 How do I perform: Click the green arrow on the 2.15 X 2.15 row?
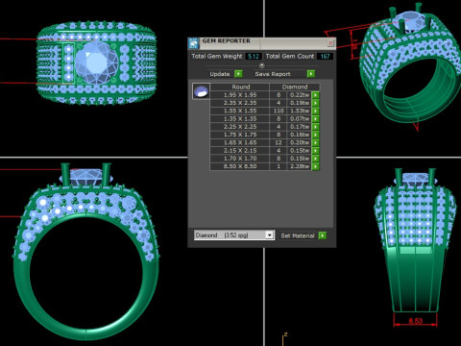(x=315, y=151)
